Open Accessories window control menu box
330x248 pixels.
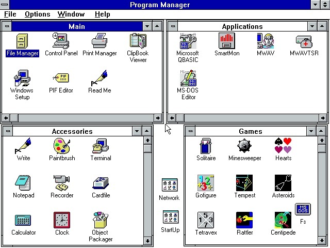(8, 131)
